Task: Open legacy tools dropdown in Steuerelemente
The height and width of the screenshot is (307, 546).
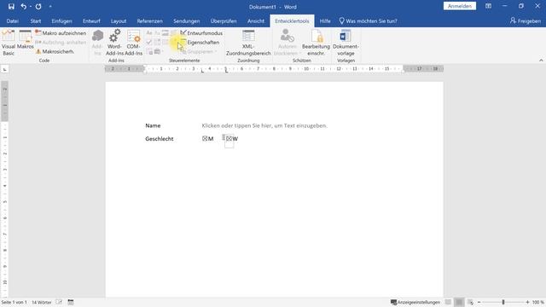Action: pos(159,52)
